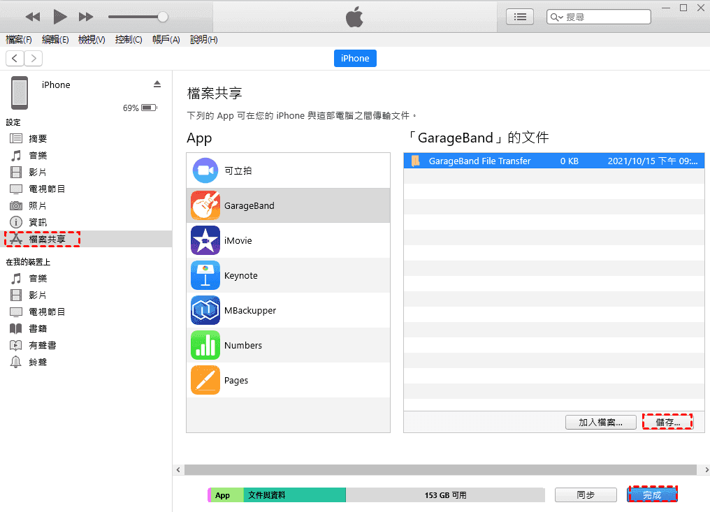The width and height of the screenshot is (710, 512).
Task: Open the 控制 menu
Action: click(x=129, y=40)
